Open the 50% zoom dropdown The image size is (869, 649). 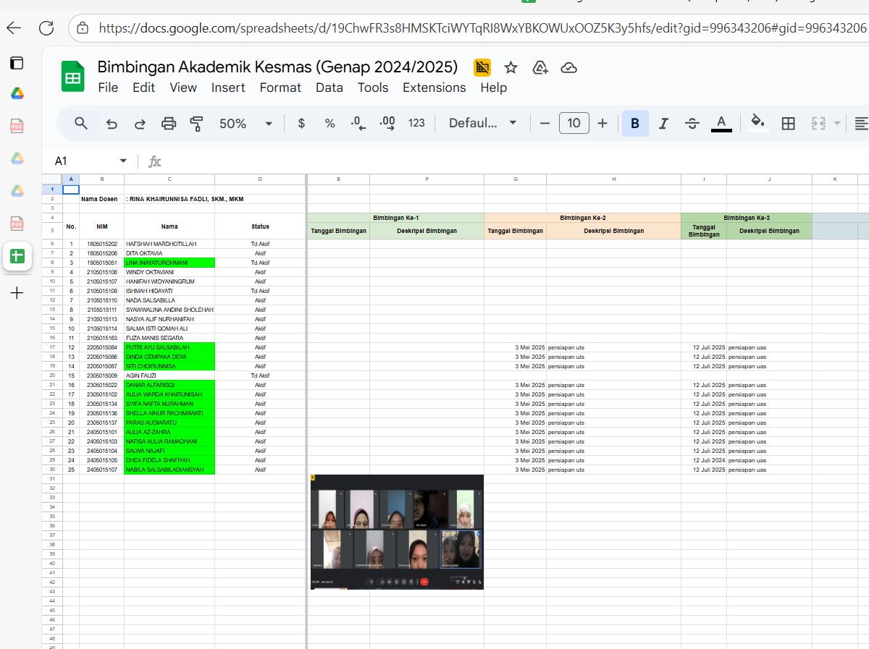[x=245, y=124]
